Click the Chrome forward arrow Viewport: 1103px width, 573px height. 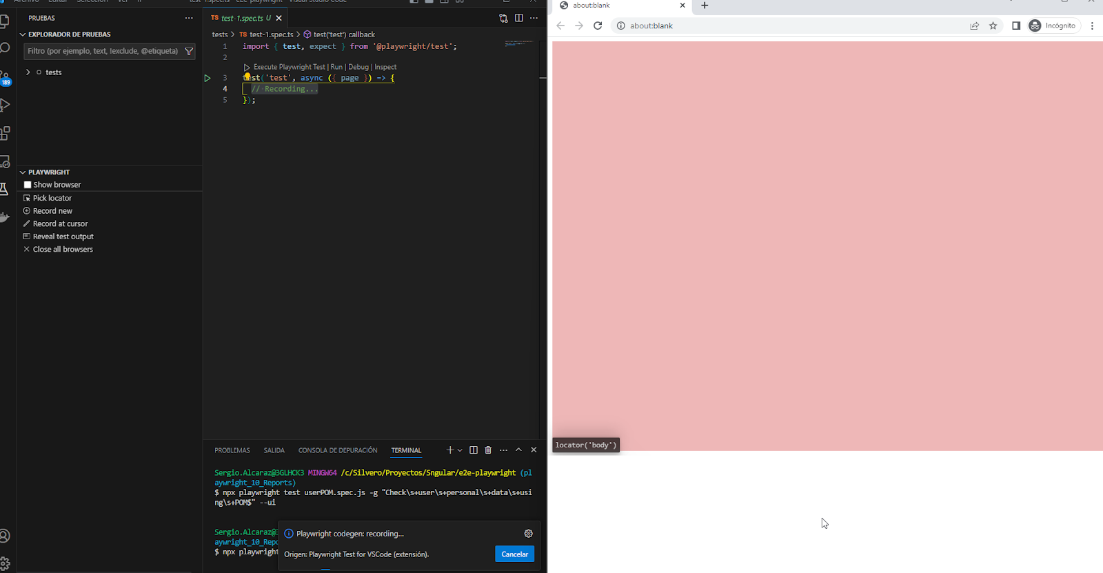pyautogui.click(x=579, y=26)
